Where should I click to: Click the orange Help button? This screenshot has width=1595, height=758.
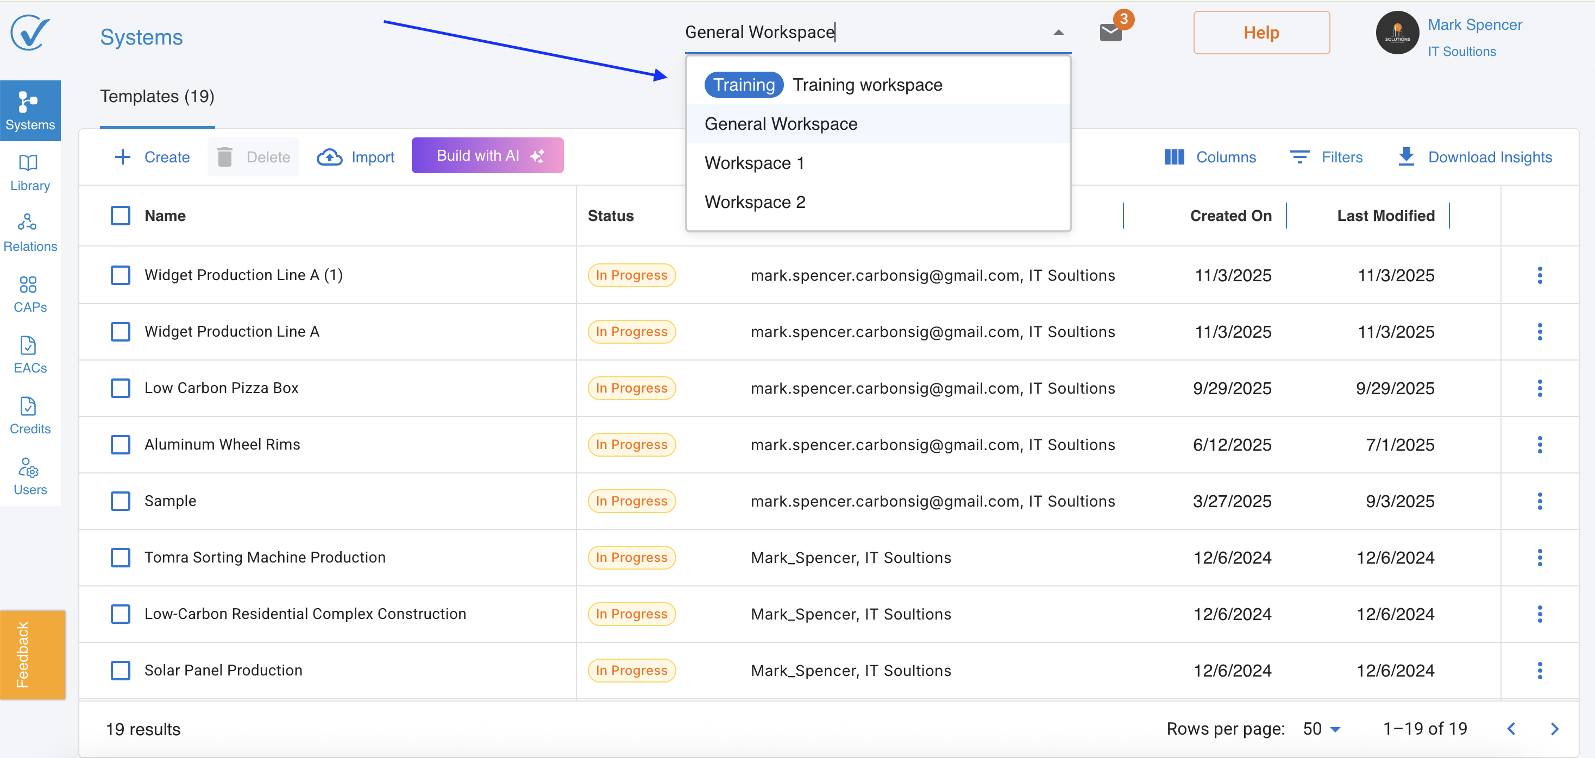point(1261,32)
